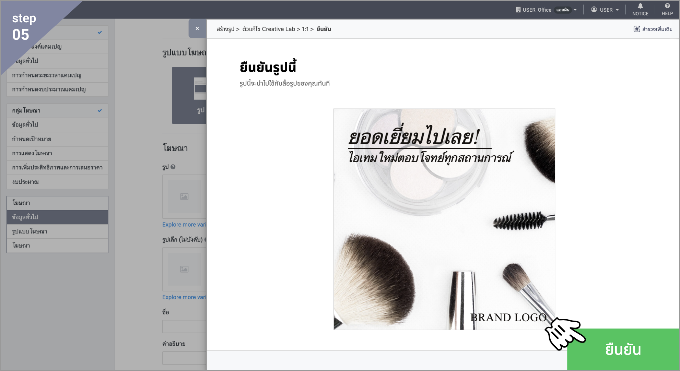Open the USER menu dropdown arrow
This screenshot has width=680, height=371.
tap(617, 10)
